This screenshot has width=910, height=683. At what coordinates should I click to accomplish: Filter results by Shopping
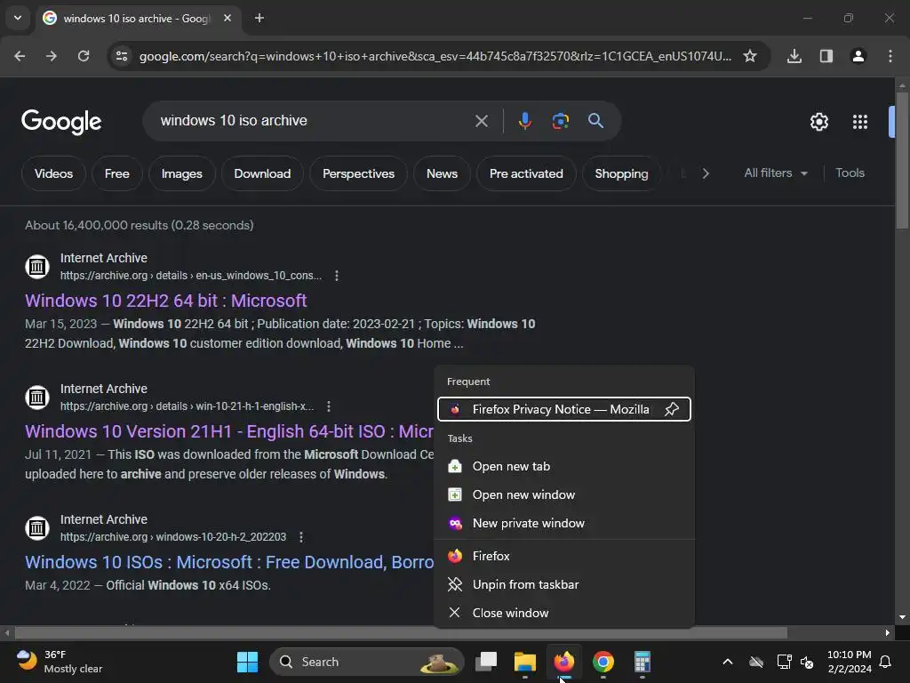(x=621, y=173)
